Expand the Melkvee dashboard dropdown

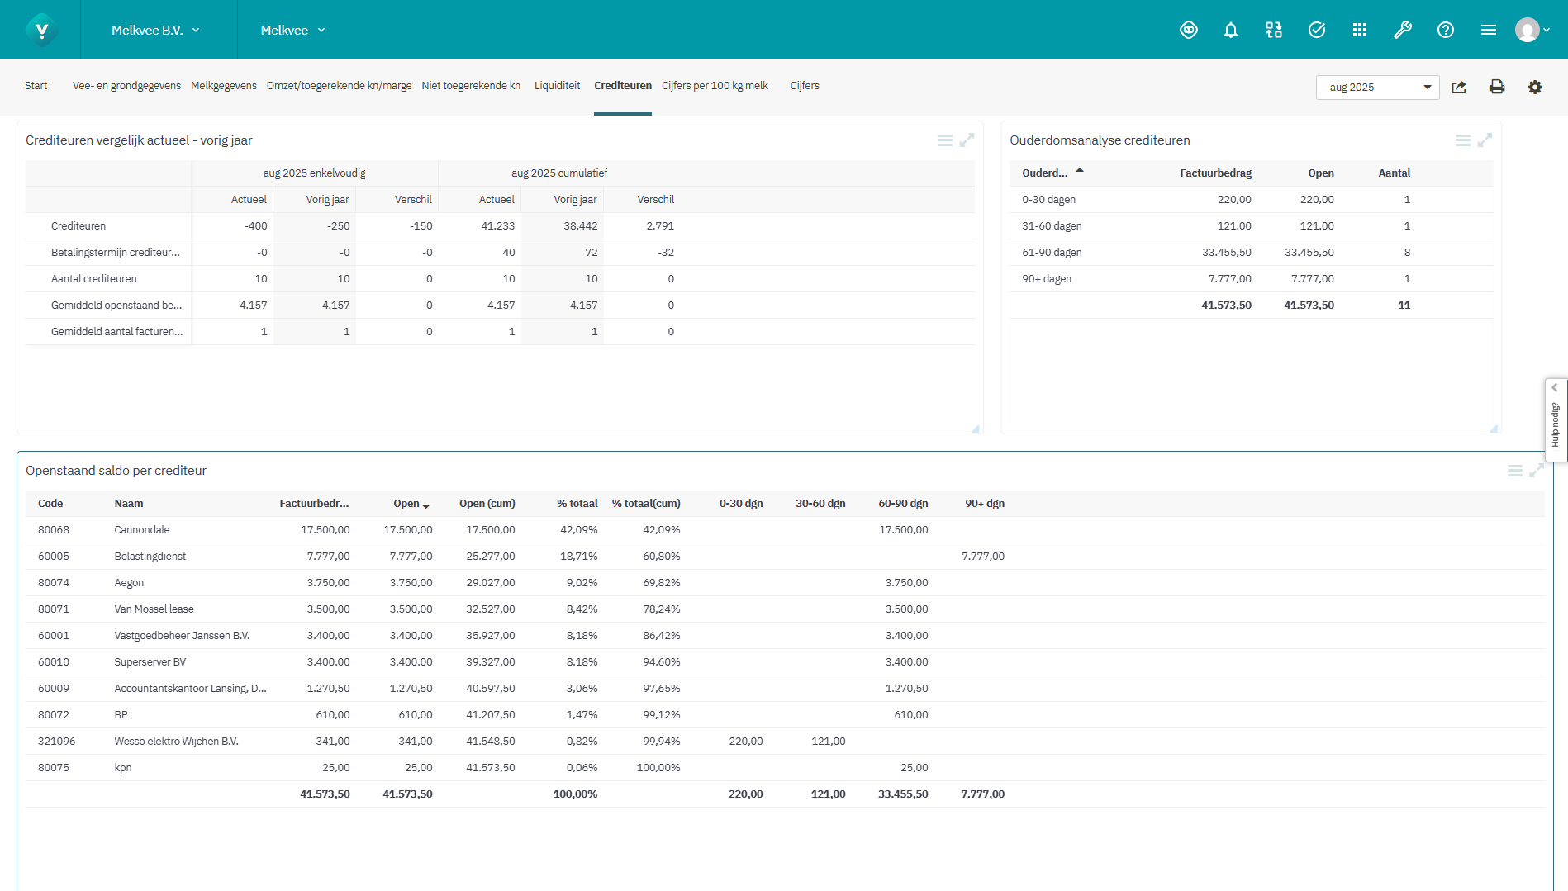[x=292, y=31]
